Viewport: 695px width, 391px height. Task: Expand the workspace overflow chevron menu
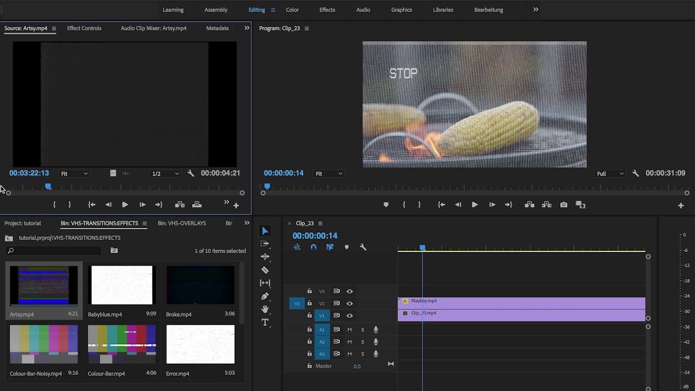[535, 9]
